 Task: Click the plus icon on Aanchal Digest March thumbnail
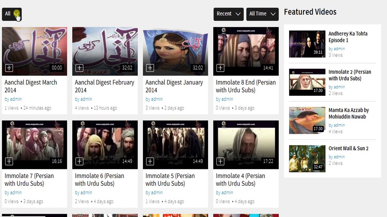pyautogui.click(x=9, y=68)
